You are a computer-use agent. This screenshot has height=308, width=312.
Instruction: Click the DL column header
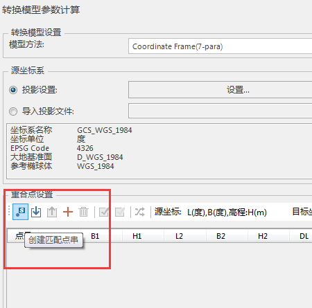coord(304,236)
